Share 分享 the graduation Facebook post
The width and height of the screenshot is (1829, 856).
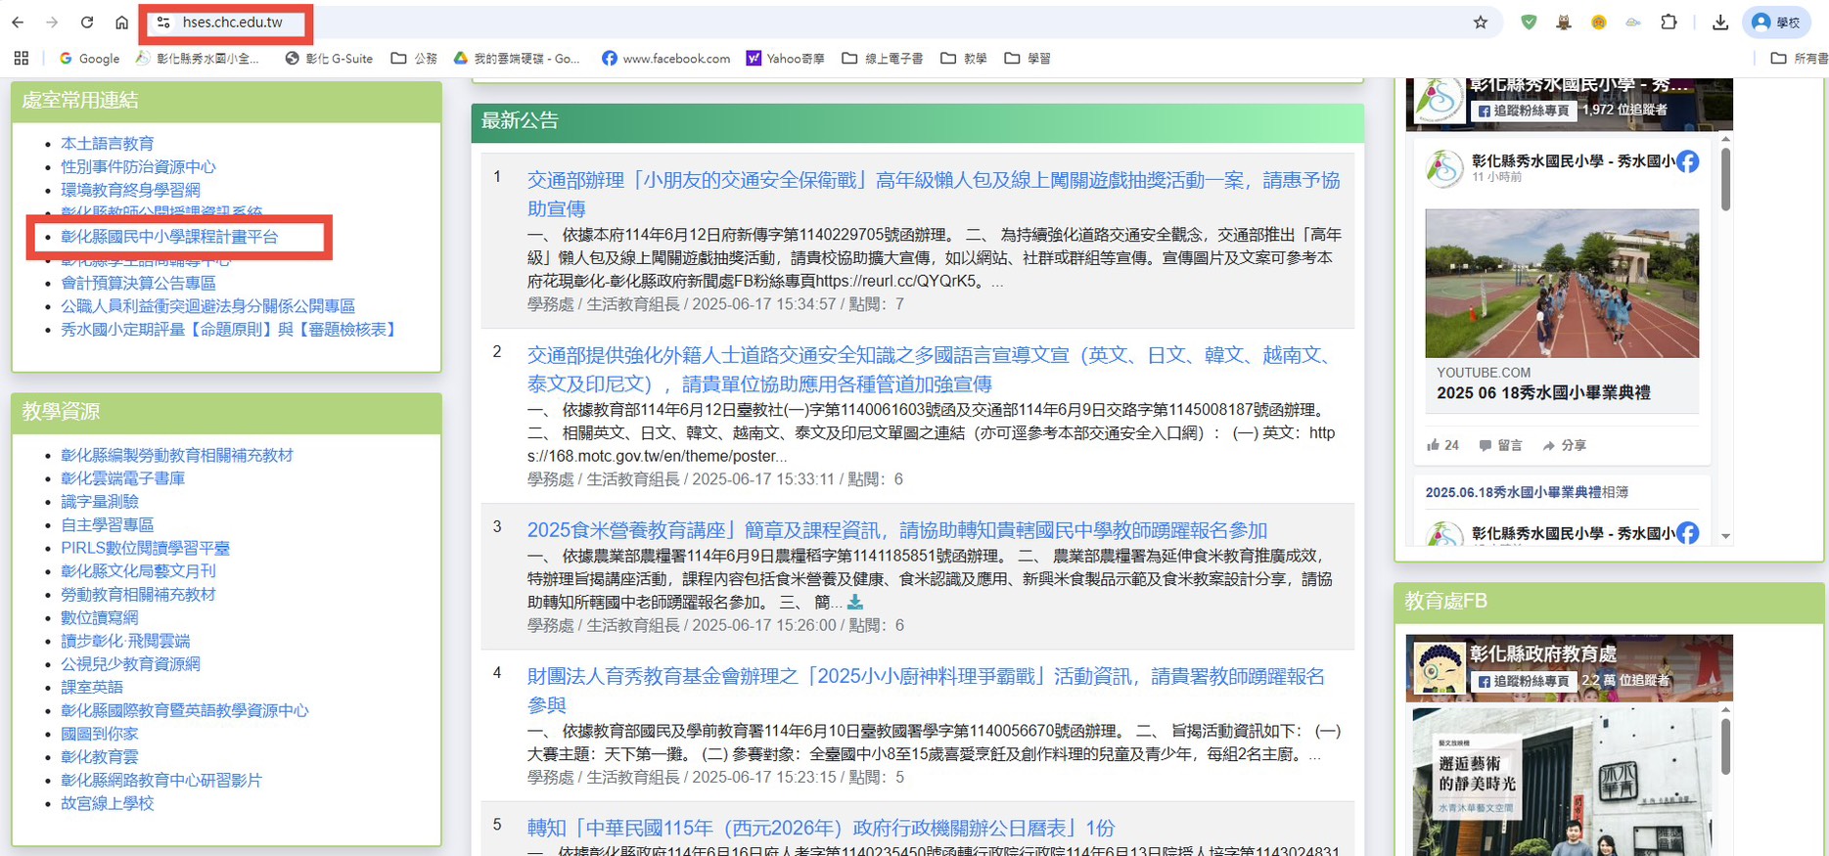click(x=1564, y=445)
